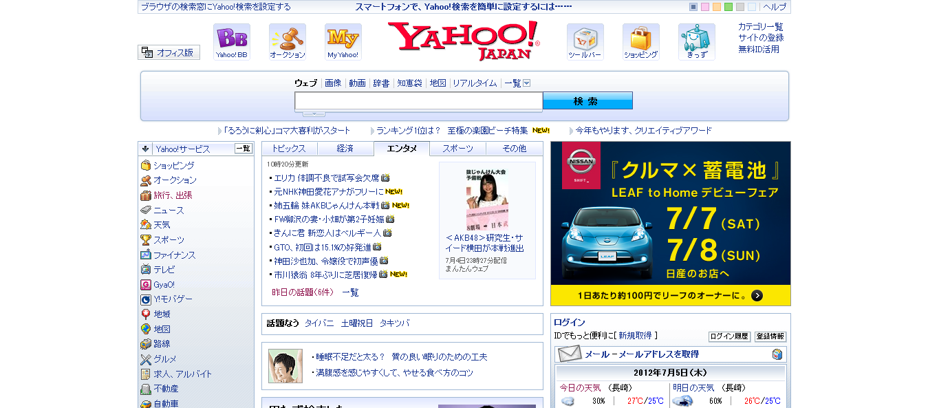Open the My Yahoo! icon
This screenshot has height=408, width=928.
tap(343, 42)
